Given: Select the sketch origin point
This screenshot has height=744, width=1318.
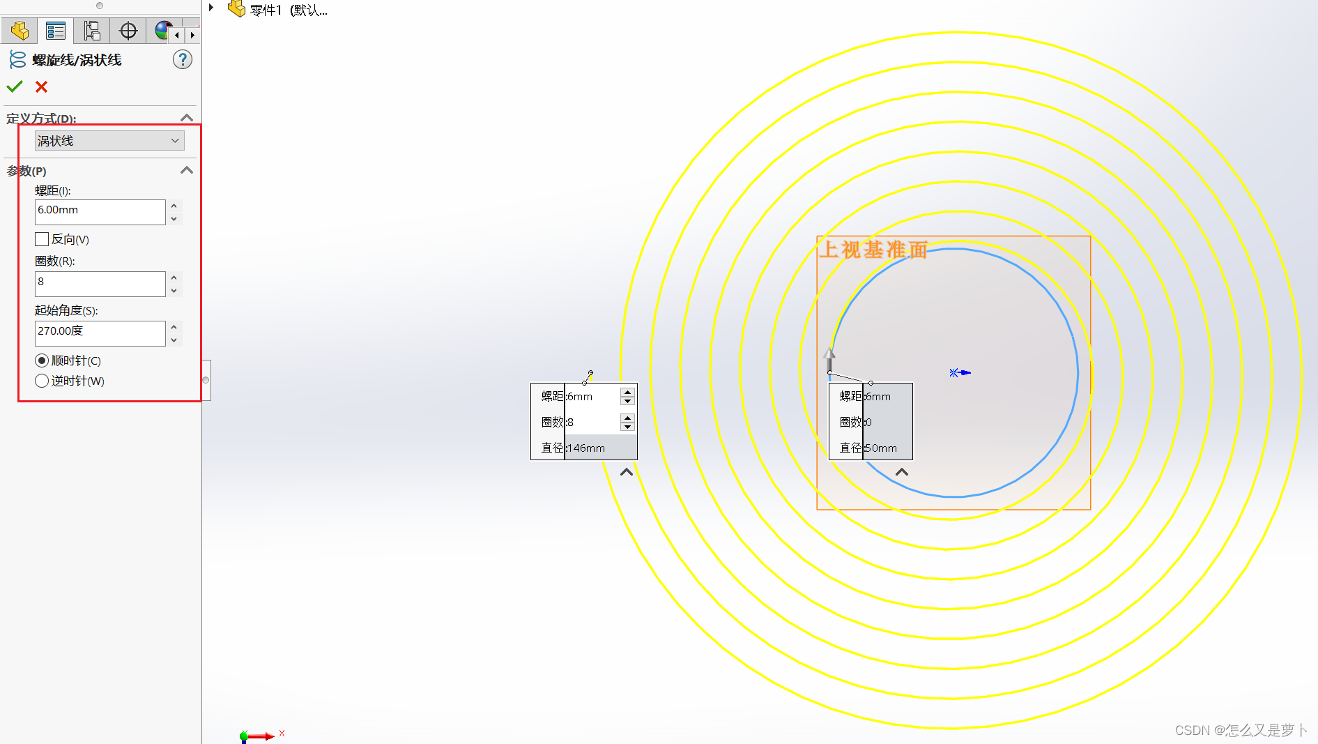Looking at the screenshot, I should (954, 373).
